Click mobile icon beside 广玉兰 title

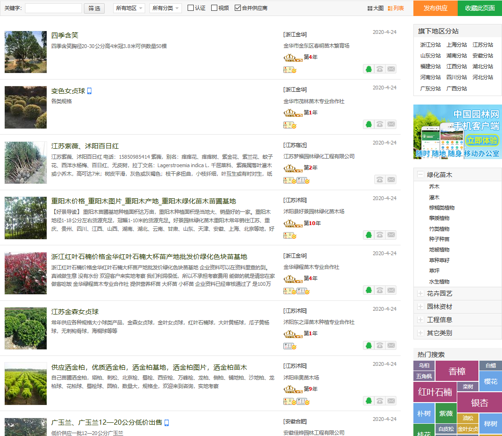[x=166, y=422]
